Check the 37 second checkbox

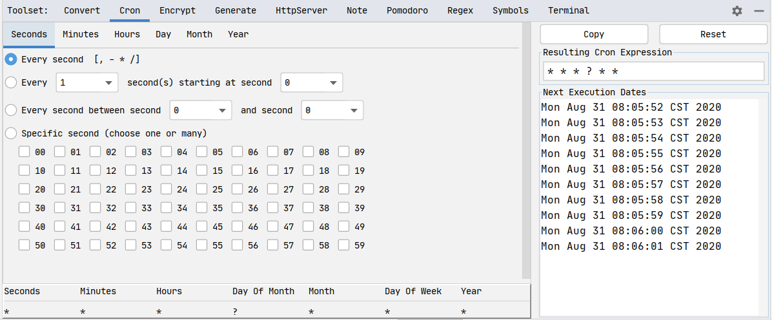[272, 208]
